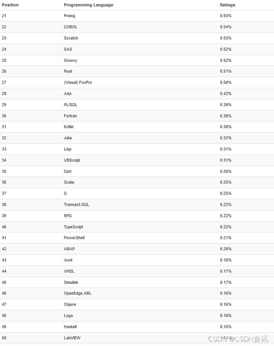Select the Transact-SQL entry
The height and width of the screenshot is (346, 274).
(x=76, y=205)
